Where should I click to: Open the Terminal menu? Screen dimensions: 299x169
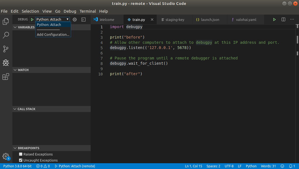88,11
